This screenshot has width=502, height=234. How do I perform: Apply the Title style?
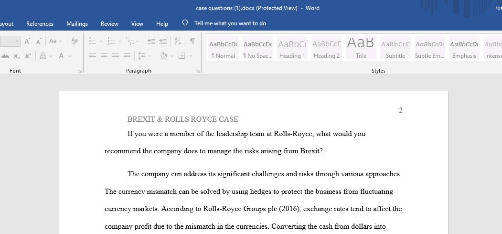(x=361, y=48)
